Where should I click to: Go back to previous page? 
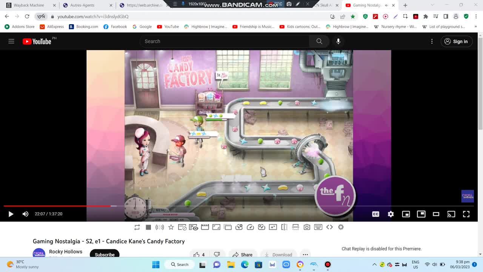(x=7, y=16)
